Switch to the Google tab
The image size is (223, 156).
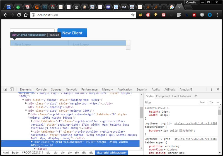tap(172, 7)
